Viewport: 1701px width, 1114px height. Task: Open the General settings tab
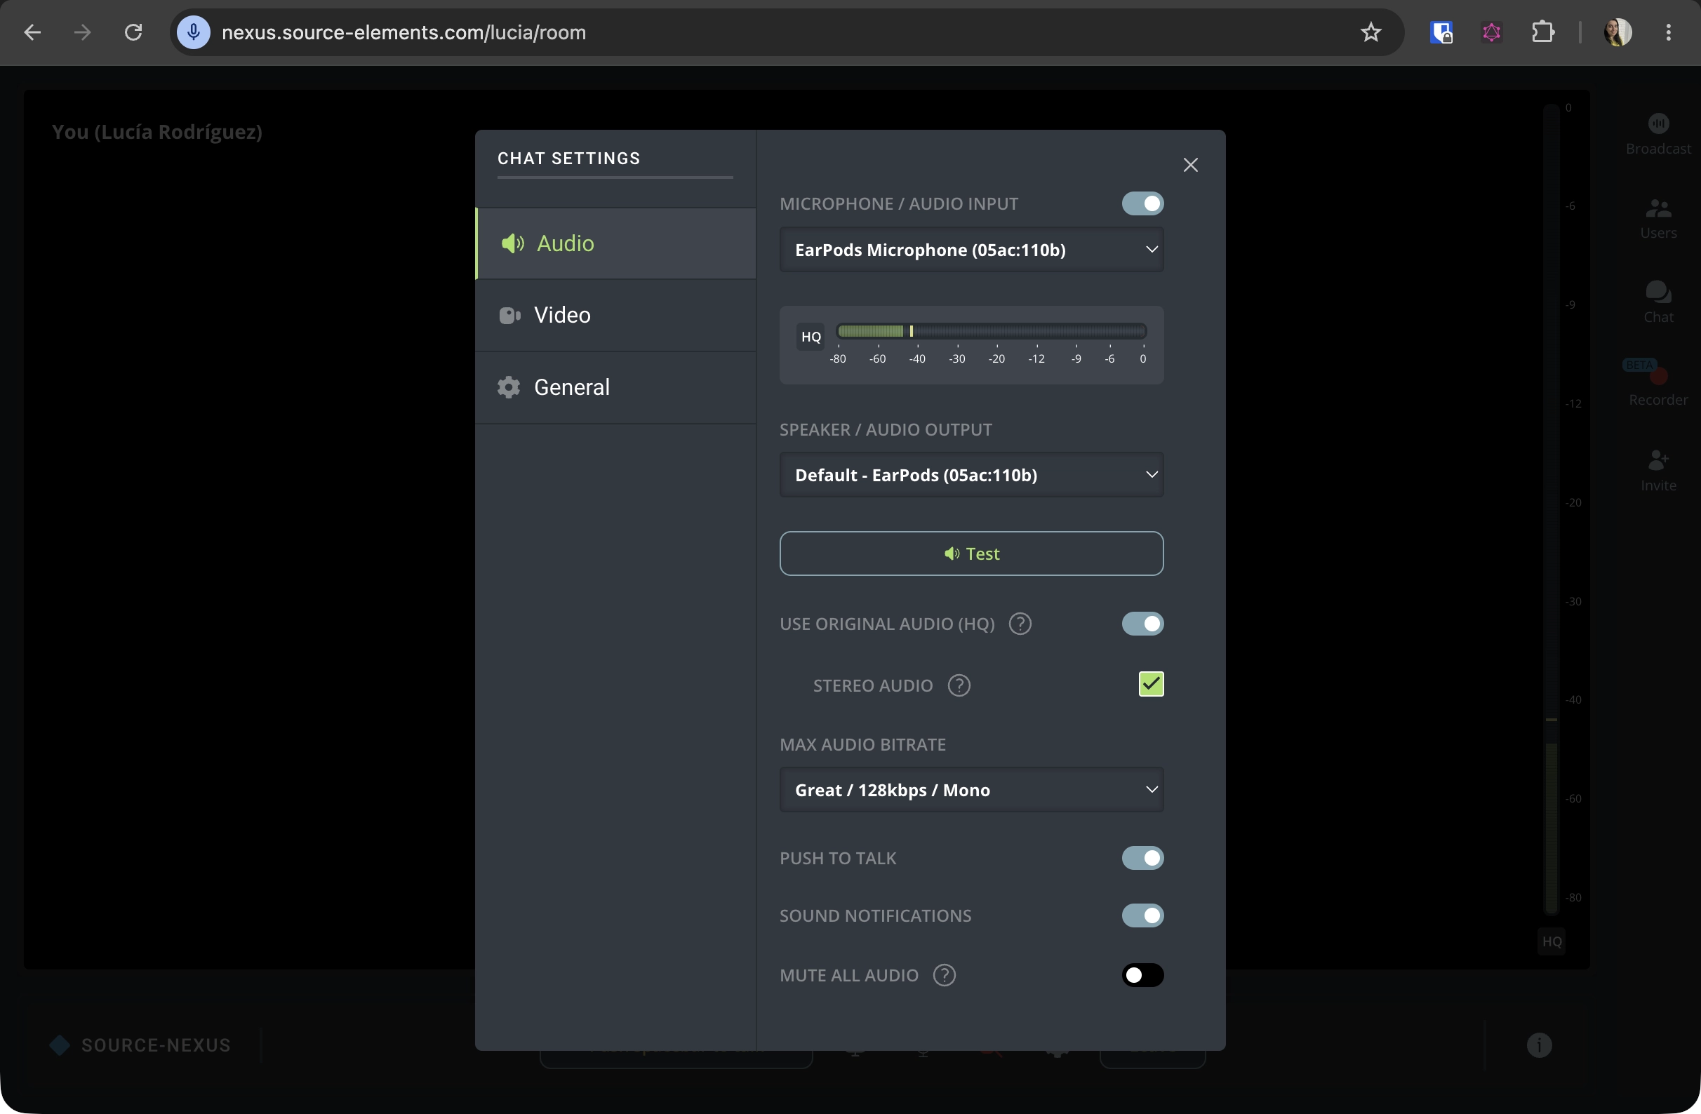(615, 387)
